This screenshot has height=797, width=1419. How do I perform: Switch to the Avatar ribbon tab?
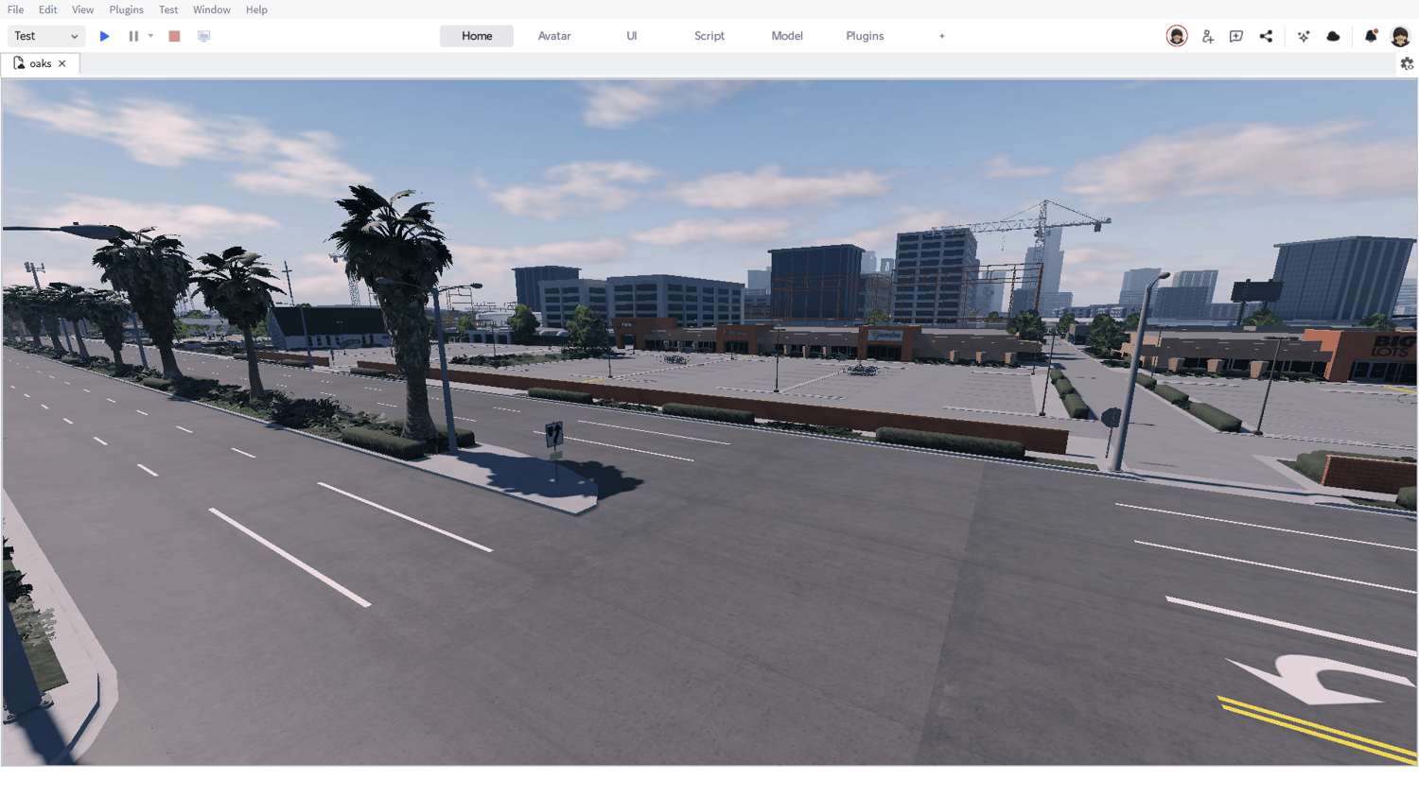coord(554,36)
